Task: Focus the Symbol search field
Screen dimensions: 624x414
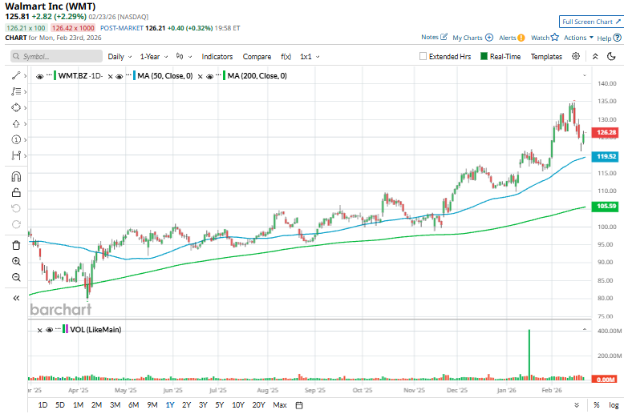Action: [56, 56]
